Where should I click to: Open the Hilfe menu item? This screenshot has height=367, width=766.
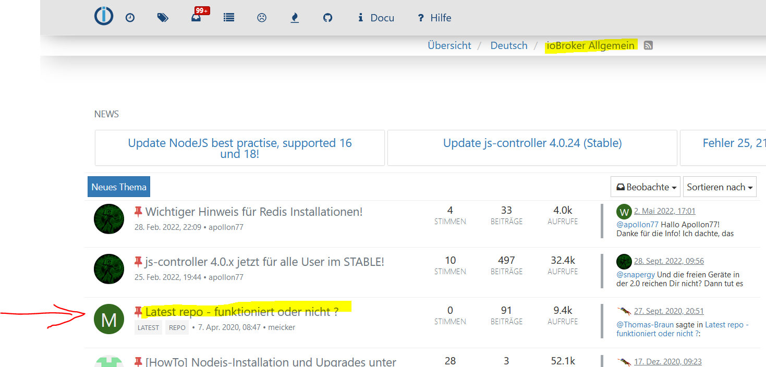[434, 18]
